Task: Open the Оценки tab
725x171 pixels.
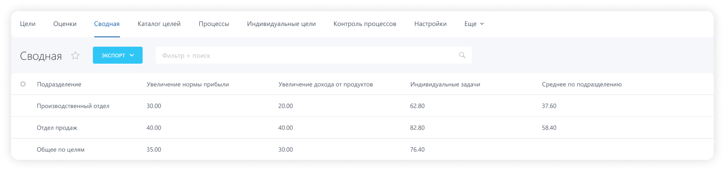Action: tap(65, 24)
